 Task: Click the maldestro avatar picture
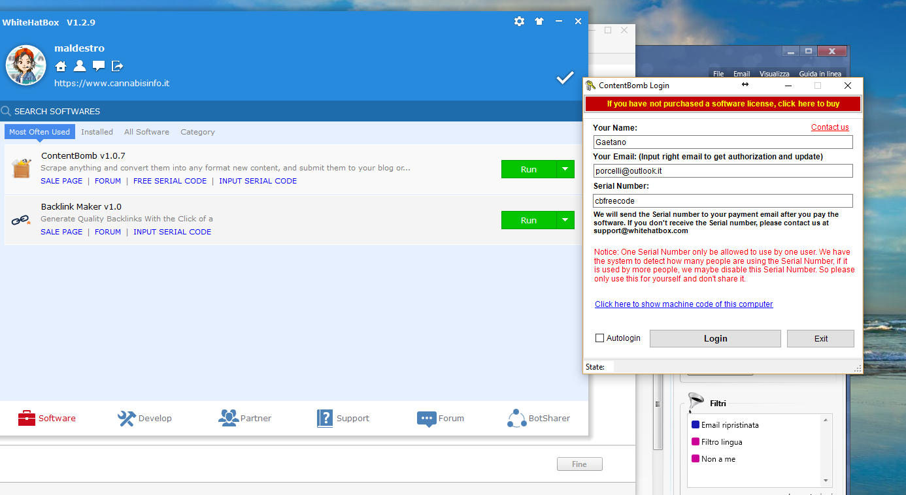[25, 65]
